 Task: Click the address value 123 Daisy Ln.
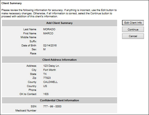[x=51, y=66]
